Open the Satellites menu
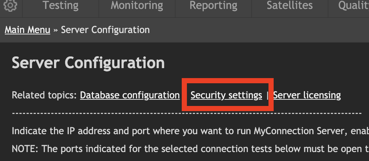 coord(290,6)
